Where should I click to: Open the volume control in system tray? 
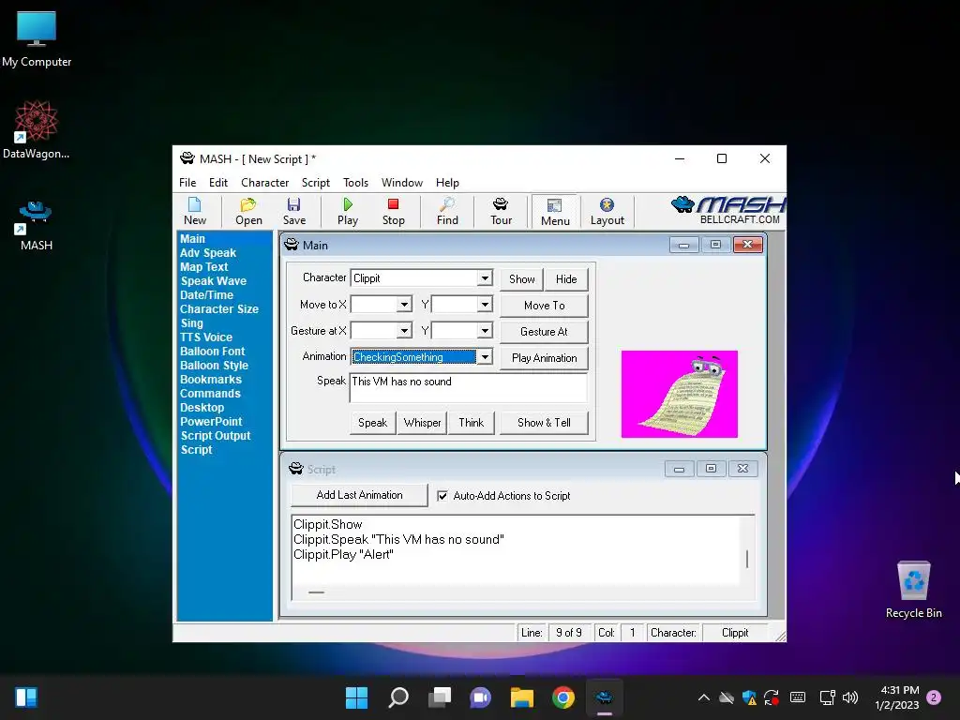(x=850, y=697)
